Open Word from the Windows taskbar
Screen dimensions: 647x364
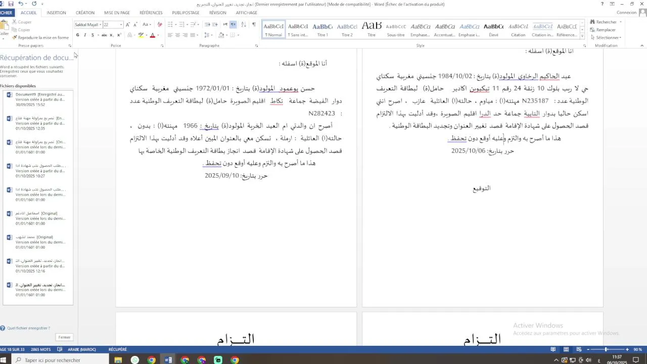(168, 360)
